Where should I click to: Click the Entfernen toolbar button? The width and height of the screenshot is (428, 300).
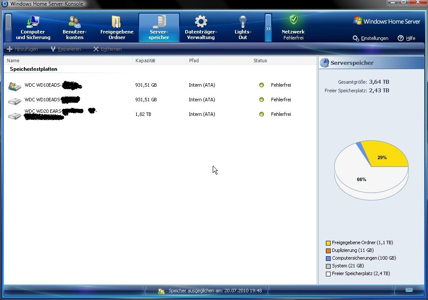[107, 49]
